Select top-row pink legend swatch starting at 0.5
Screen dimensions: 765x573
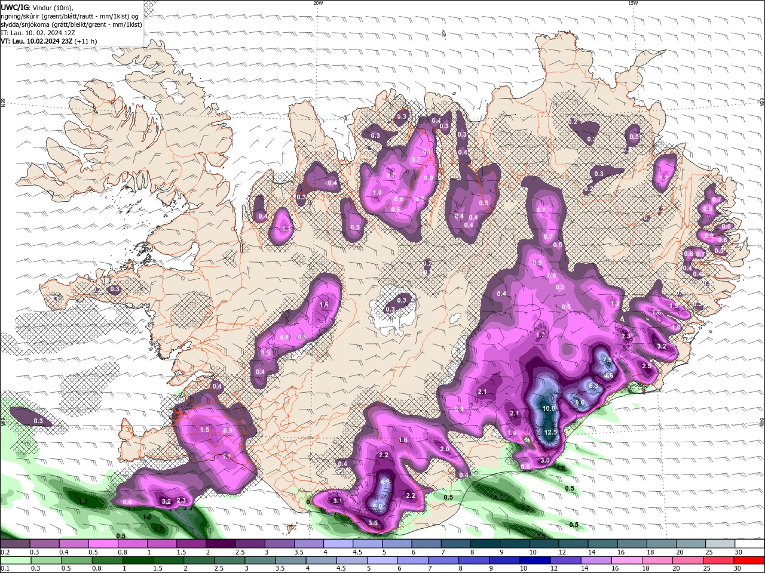(x=103, y=544)
